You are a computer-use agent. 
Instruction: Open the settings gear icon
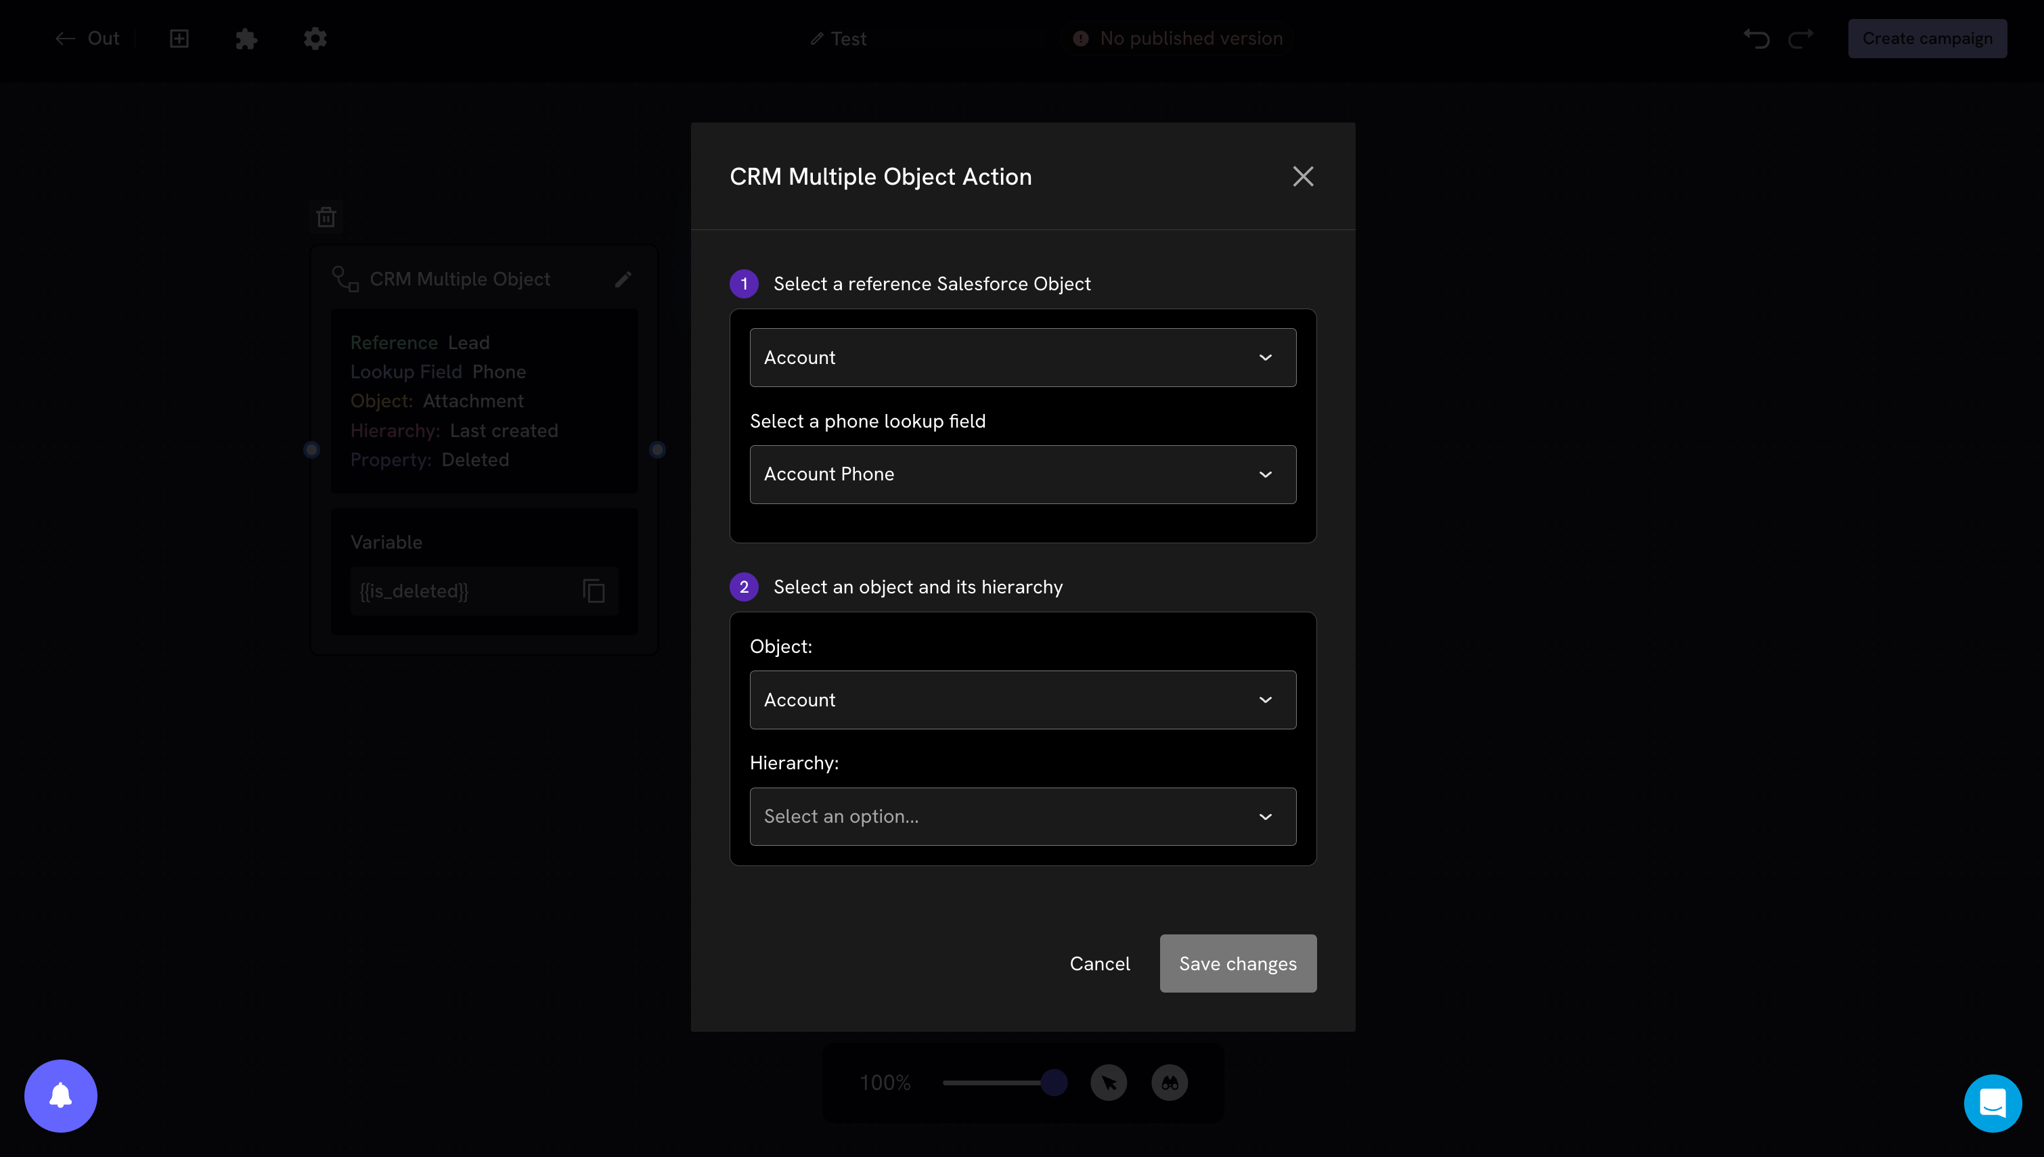[315, 38]
